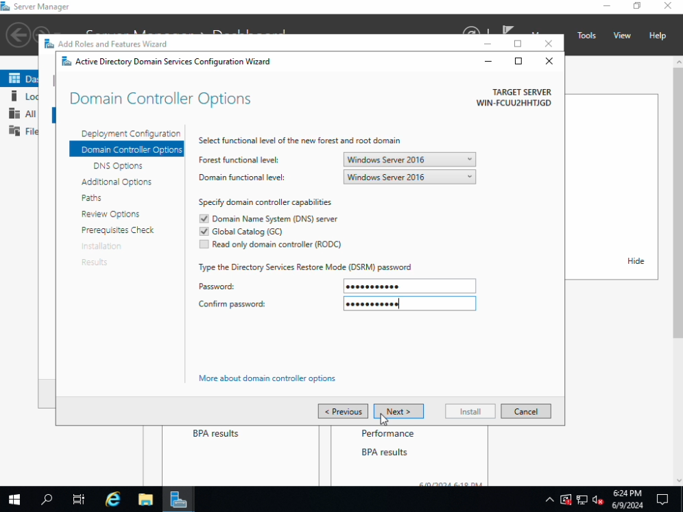Open the Forest functional level dropdown
Viewport: 683px width, 512px height.
point(409,159)
